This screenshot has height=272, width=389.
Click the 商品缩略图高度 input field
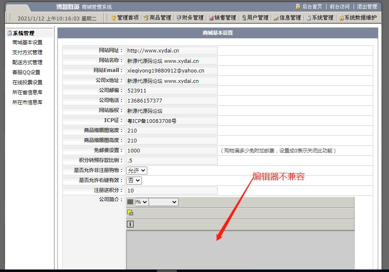click(172, 141)
